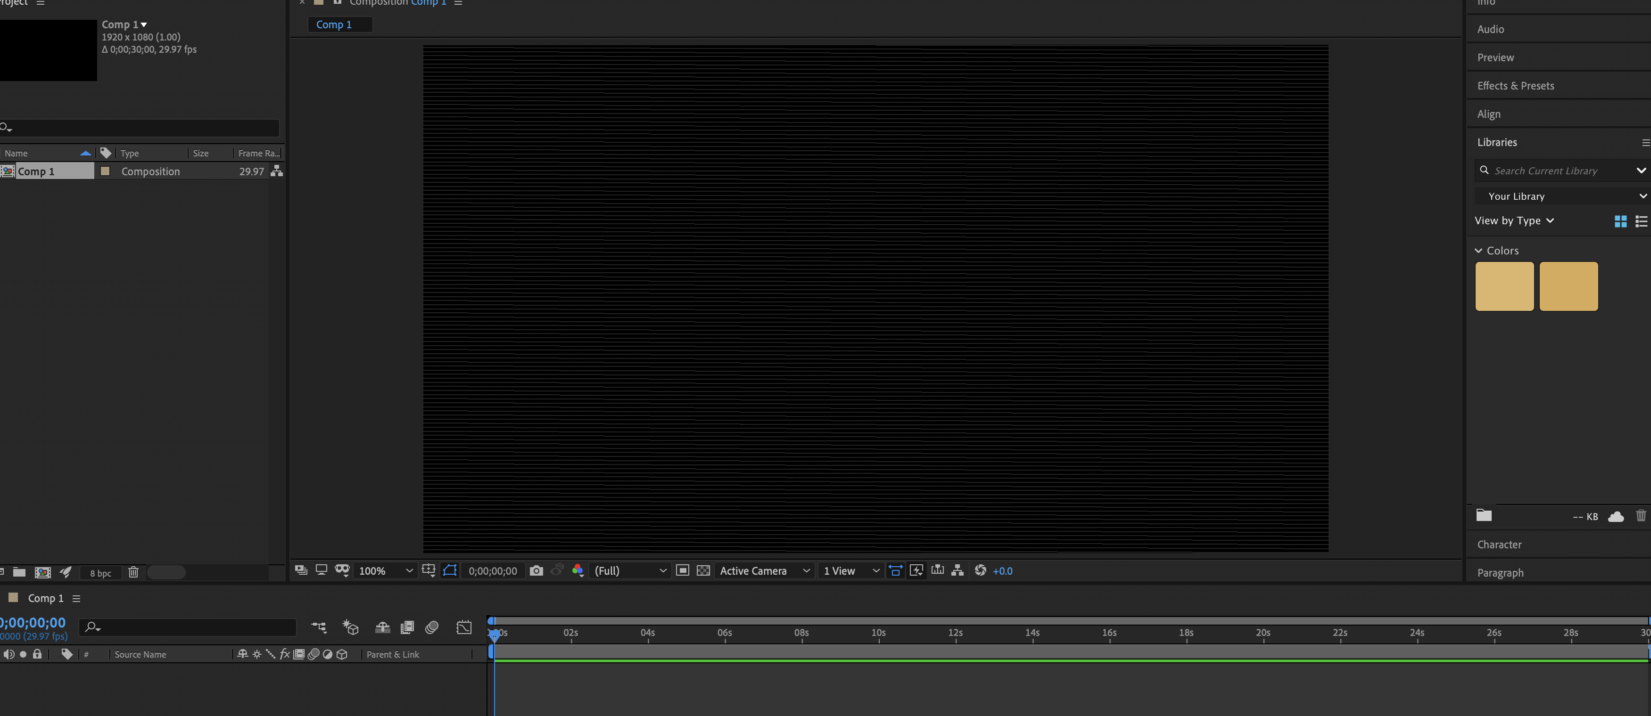The height and width of the screenshot is (716, 1651).
Task: Select the Show Channel and Color Management icon
Action: pos(578,570)
